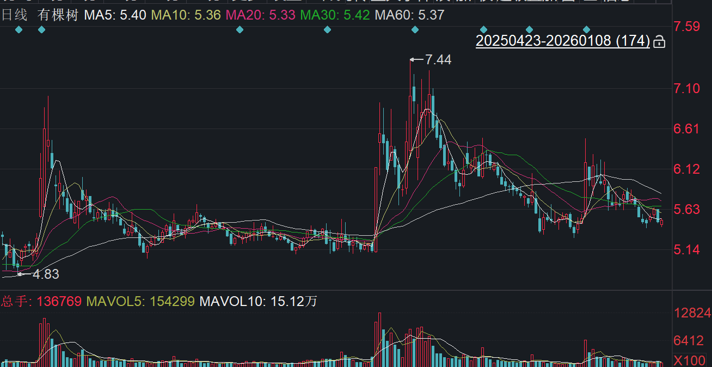This screenshot has height=367, width=712.
Task: Open the diamond marker above the 7.44 peak
Action: pos(415,29)
